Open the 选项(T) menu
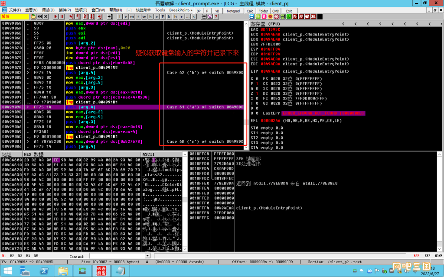Image resolution: width=444 pixels, height=277 pixels. click(x=81, y=10)
